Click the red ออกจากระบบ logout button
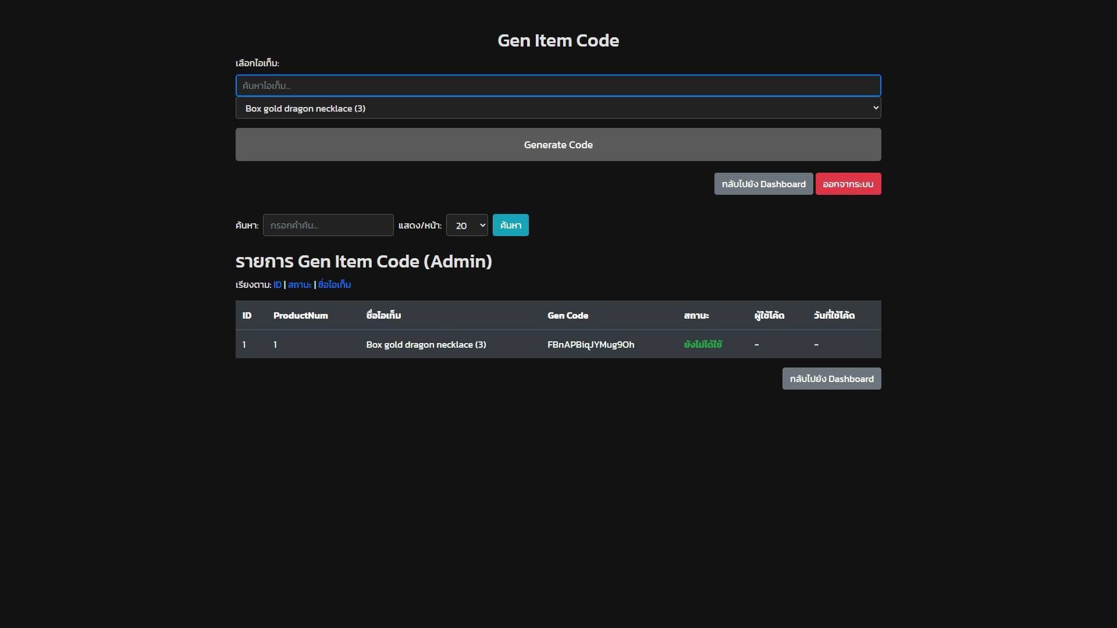This screenshot has width=1117, height=628. 848,184
